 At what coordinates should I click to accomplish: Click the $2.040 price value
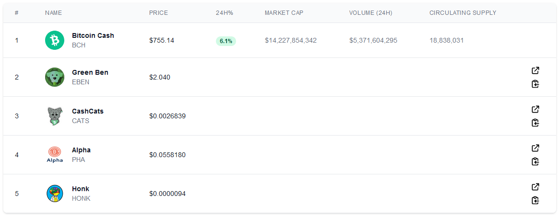(x=160, y=77)
